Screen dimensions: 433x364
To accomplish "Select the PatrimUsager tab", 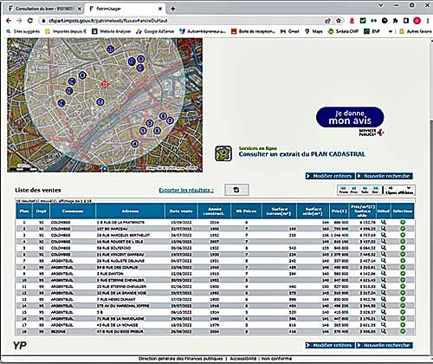I will (x=125, y=9).
